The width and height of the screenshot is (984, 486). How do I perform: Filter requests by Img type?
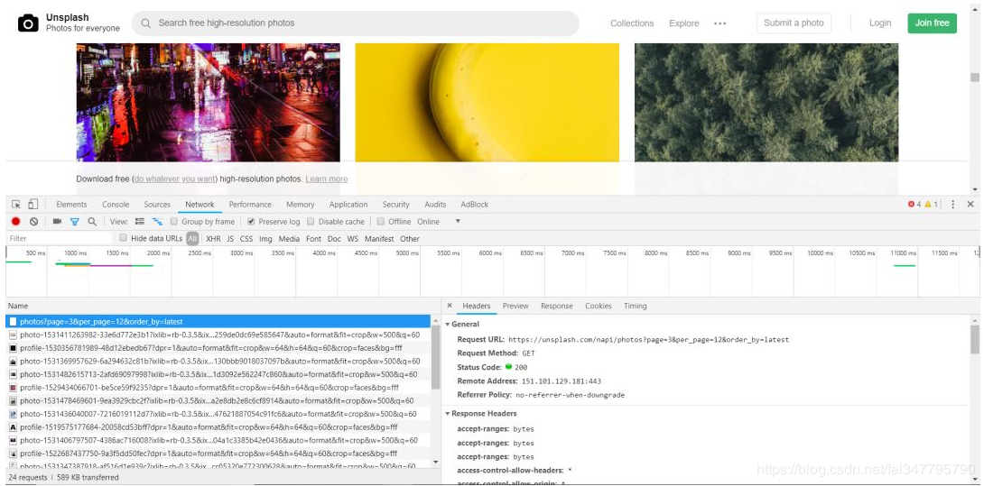point(265,238)
